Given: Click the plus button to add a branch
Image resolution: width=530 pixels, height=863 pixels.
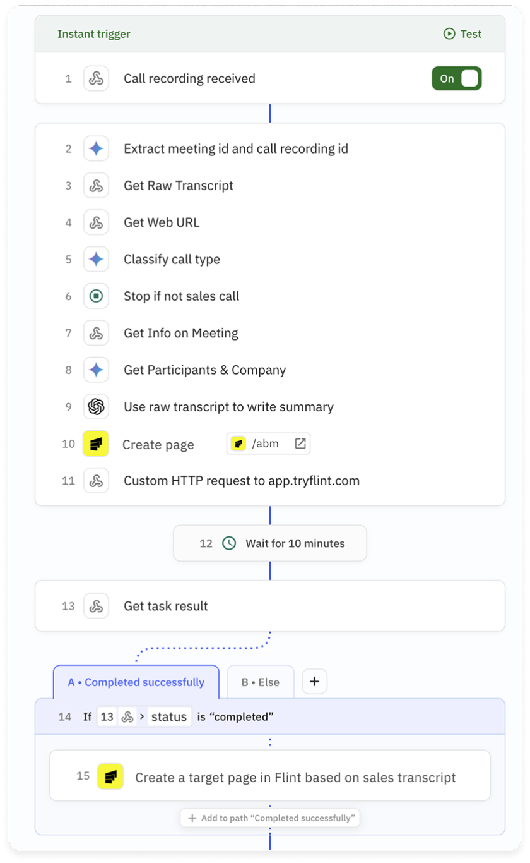Looking at the screenshot, I should [x=314, y=681].
